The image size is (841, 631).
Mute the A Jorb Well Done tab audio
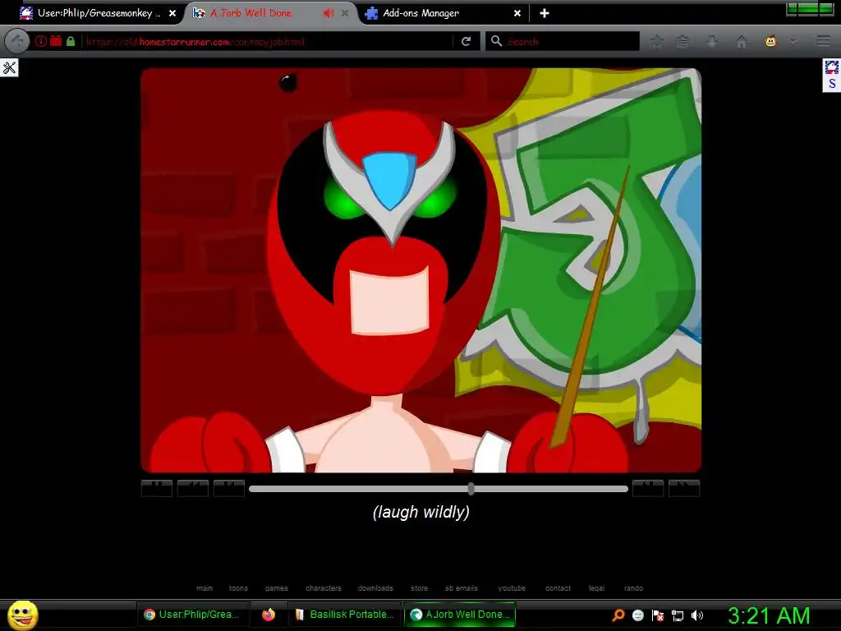[x=329, y=13]
